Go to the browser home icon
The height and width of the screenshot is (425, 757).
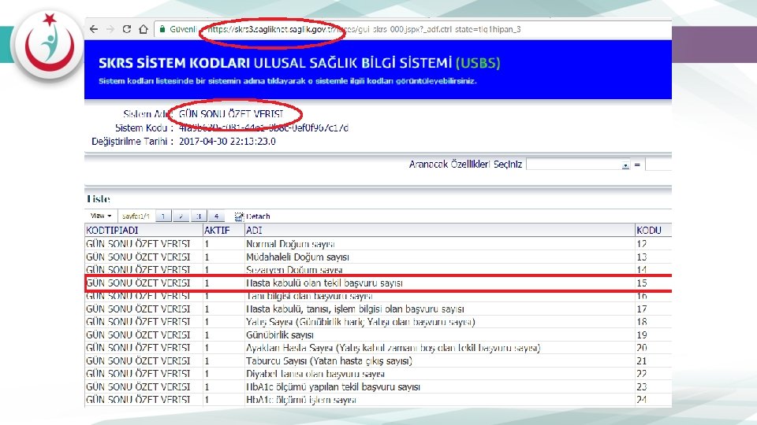tap(144, 29)
